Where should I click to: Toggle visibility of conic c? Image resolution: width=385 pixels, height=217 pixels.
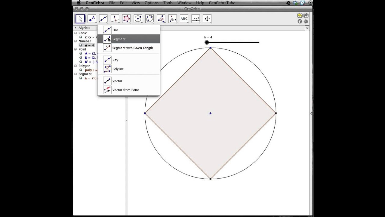click(x=81, y=37)
